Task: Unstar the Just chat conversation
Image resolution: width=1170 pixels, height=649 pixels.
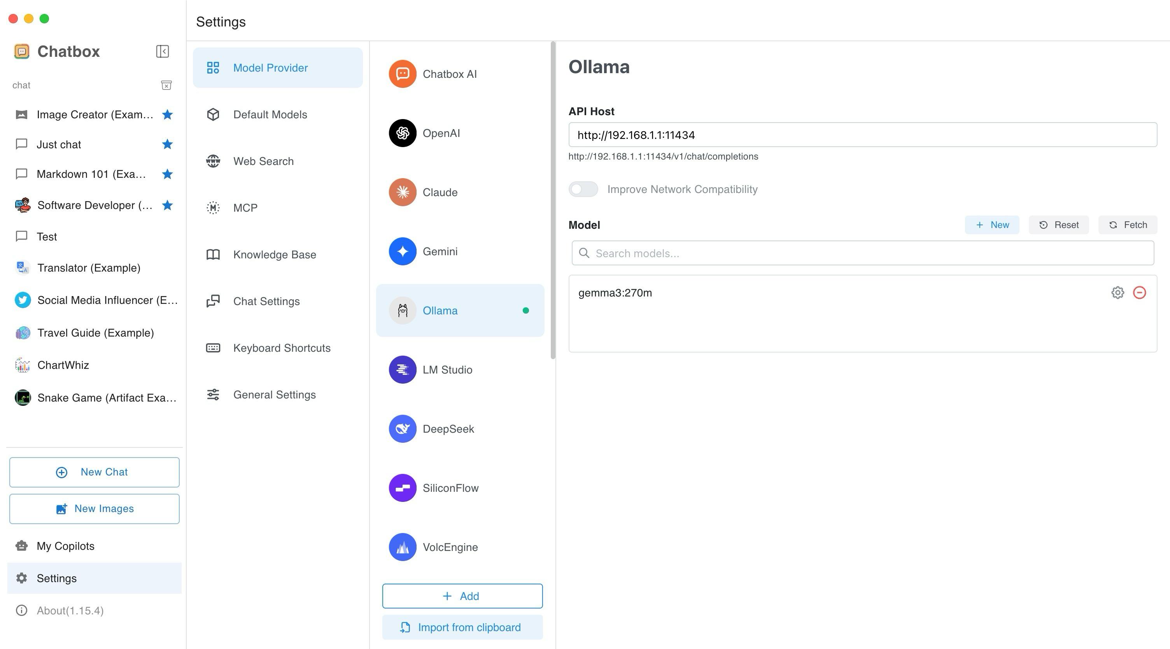Action: pos(167,144)
